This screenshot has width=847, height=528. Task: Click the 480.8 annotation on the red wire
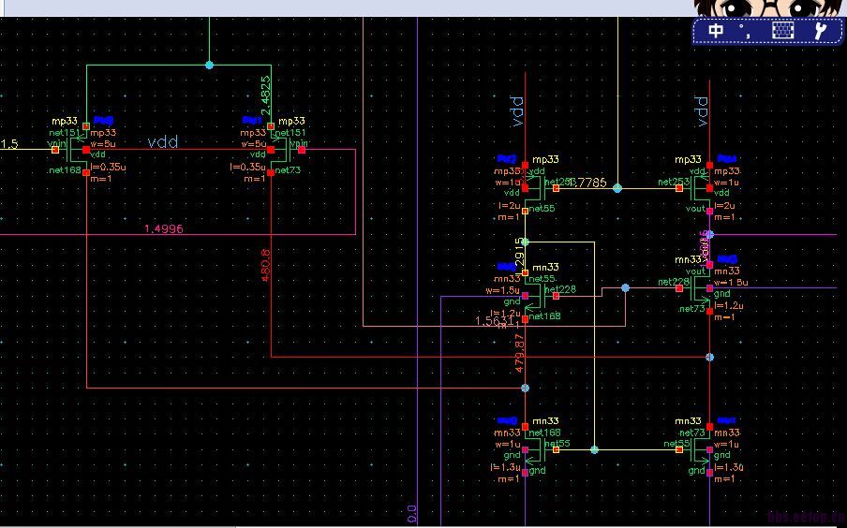pyautogui.click(x=265, y=265)
